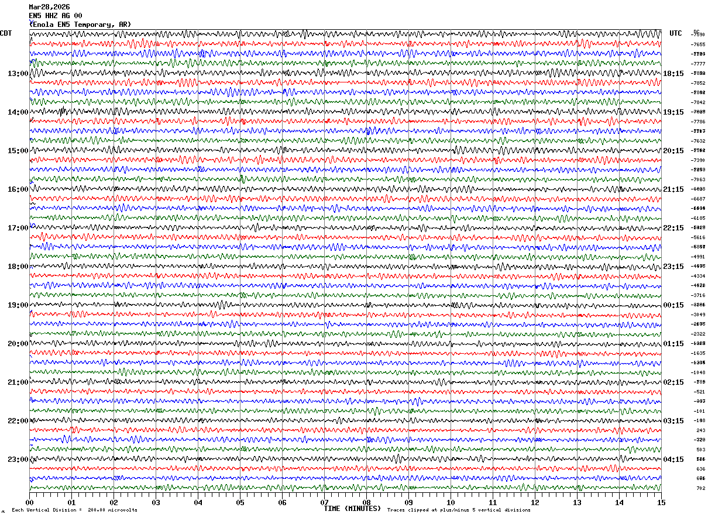The width and height of the screenshot is (708, 518).
Task: Click minute tick label "12" on the axis
Action: click(535, 502)
